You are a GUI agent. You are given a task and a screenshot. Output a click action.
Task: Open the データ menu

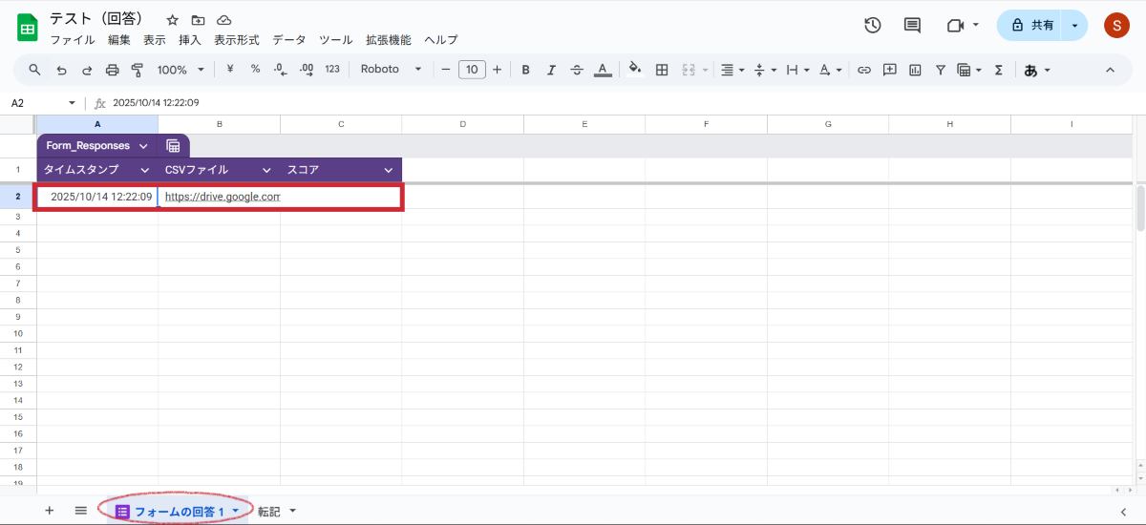tap(289, 40)
